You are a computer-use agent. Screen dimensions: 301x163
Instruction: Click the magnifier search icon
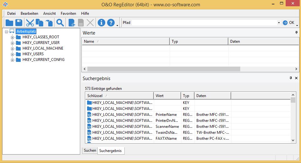(x=60, y=23)
